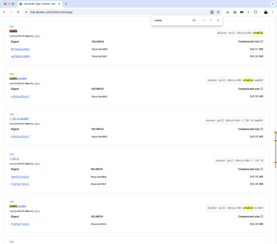Reload the Docker Hub page

click(18, 12)
